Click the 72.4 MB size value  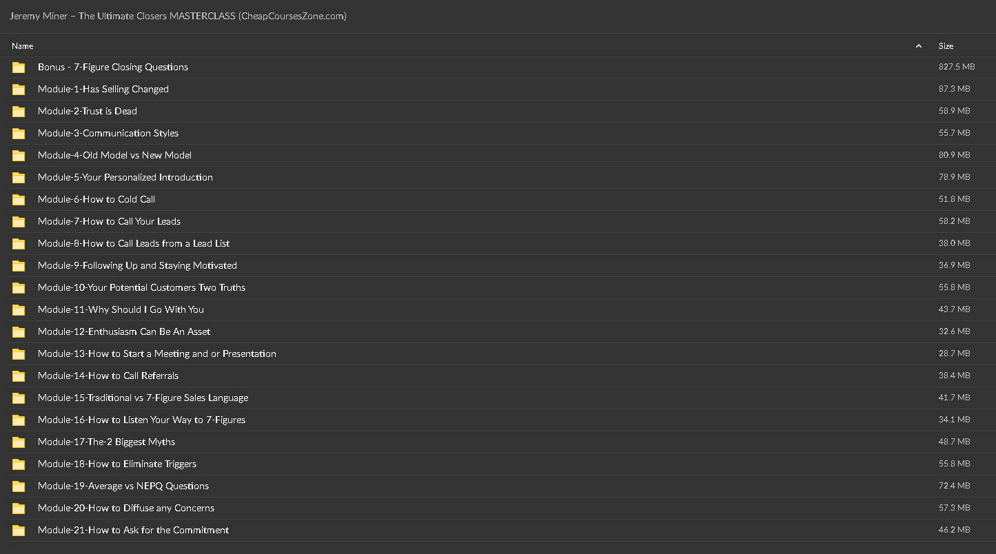[x=954, y=486]
